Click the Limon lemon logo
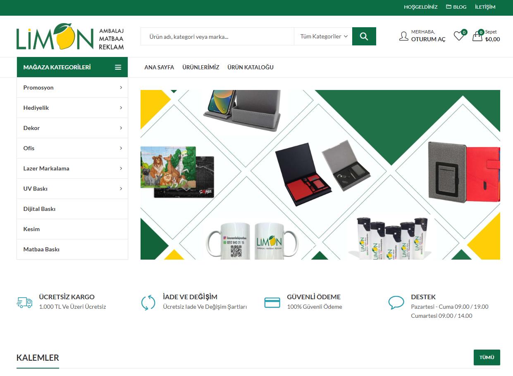This screenshot has height=376, width=513. click(x=70, y=36)
